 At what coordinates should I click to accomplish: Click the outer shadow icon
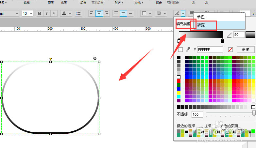click(159, 13)
